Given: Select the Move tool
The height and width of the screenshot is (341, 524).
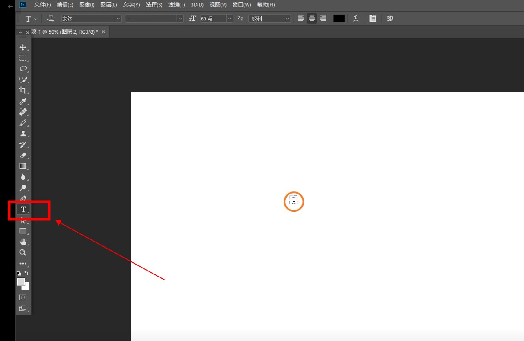Looking at the screenshot, I should pyautogui.click(x=23, y=47).
